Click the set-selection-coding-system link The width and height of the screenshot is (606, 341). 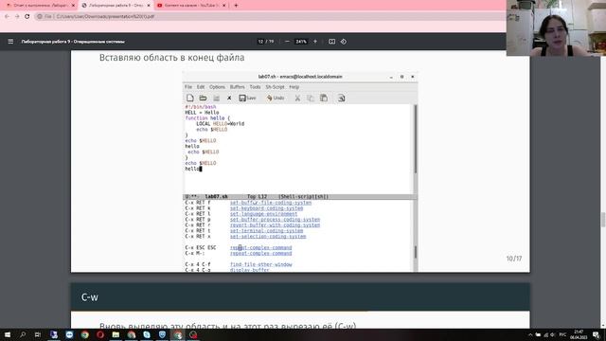pos(268,236)
